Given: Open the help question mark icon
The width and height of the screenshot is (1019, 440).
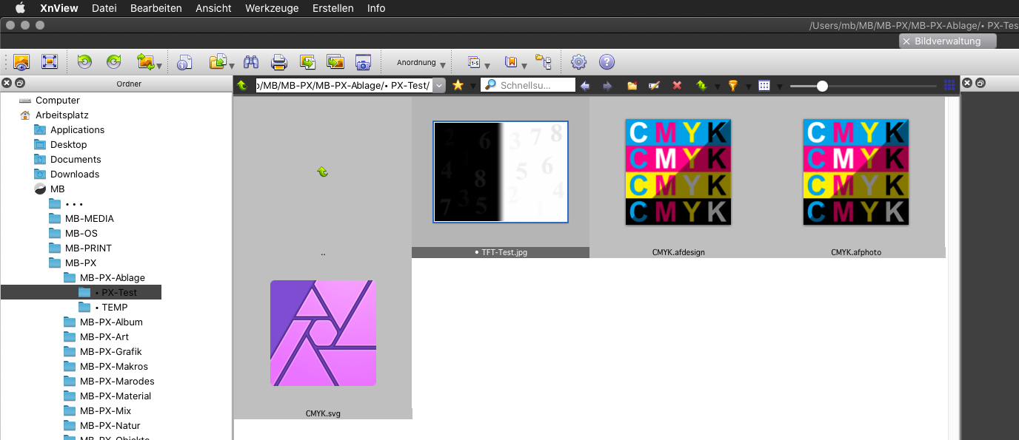Looking at the screenshot, I should pyautogui.click(x=607, y=62).
